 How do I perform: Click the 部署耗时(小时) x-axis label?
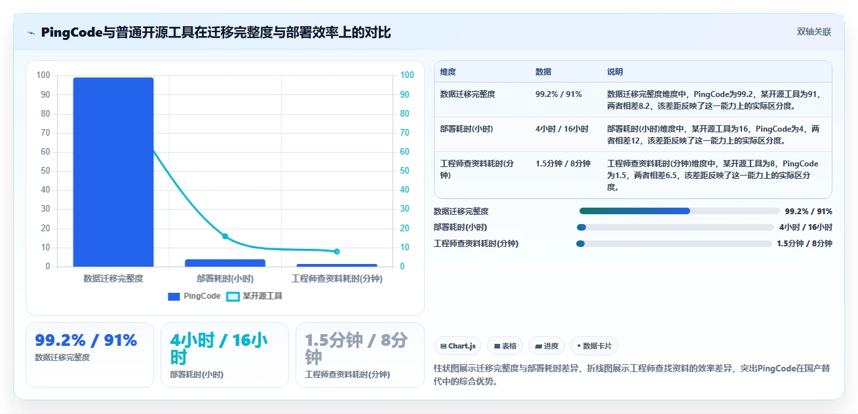(225, 278)
